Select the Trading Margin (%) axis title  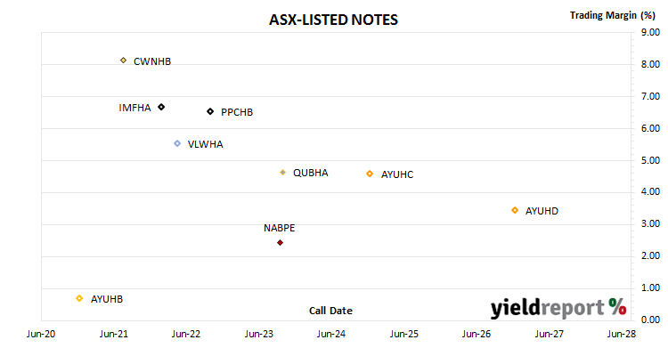[x=613, y=15]
